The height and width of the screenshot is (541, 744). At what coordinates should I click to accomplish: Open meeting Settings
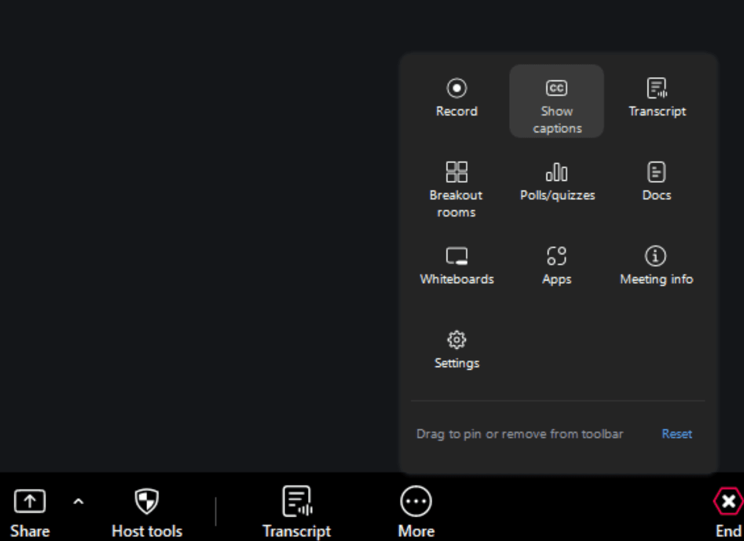(457, 348)
